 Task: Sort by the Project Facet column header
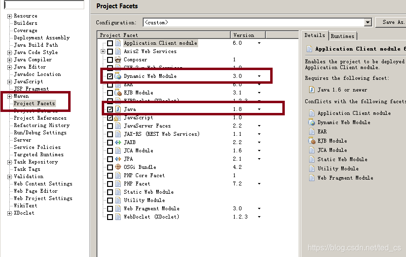[x=164, y=35]
